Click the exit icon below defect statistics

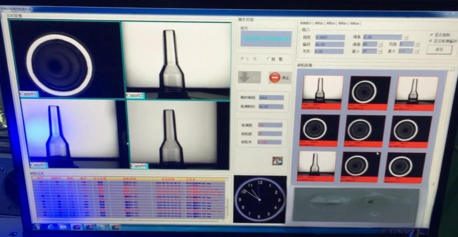277,161
